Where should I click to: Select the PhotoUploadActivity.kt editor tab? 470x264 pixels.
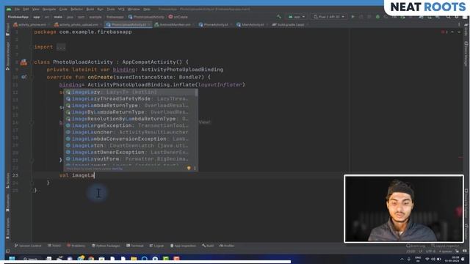[129, 24]
